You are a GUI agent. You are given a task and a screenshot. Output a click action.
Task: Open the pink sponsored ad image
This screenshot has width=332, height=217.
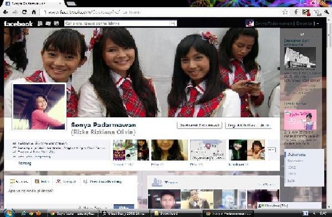point(300,120)
